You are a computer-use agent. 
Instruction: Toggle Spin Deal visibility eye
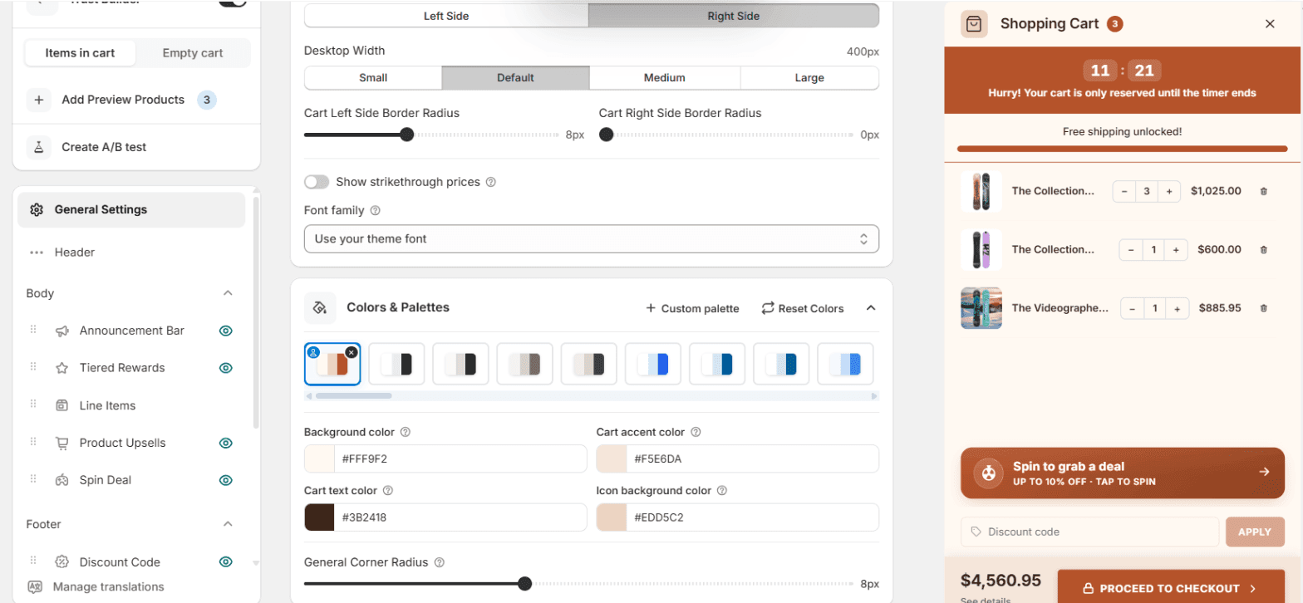click(225, 480)
